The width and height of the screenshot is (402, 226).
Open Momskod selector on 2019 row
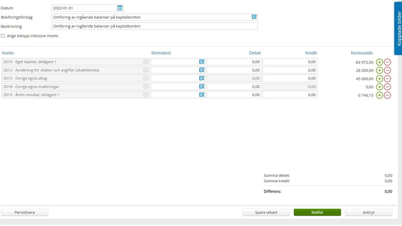coord(202,95)
